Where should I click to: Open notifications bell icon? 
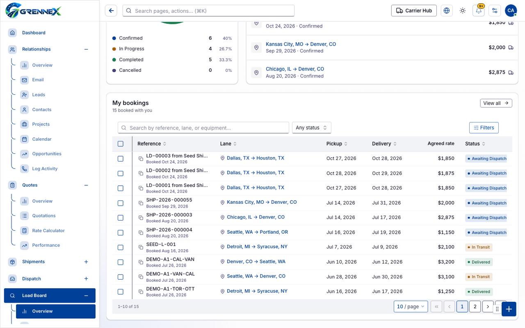[x=479, y=11]
